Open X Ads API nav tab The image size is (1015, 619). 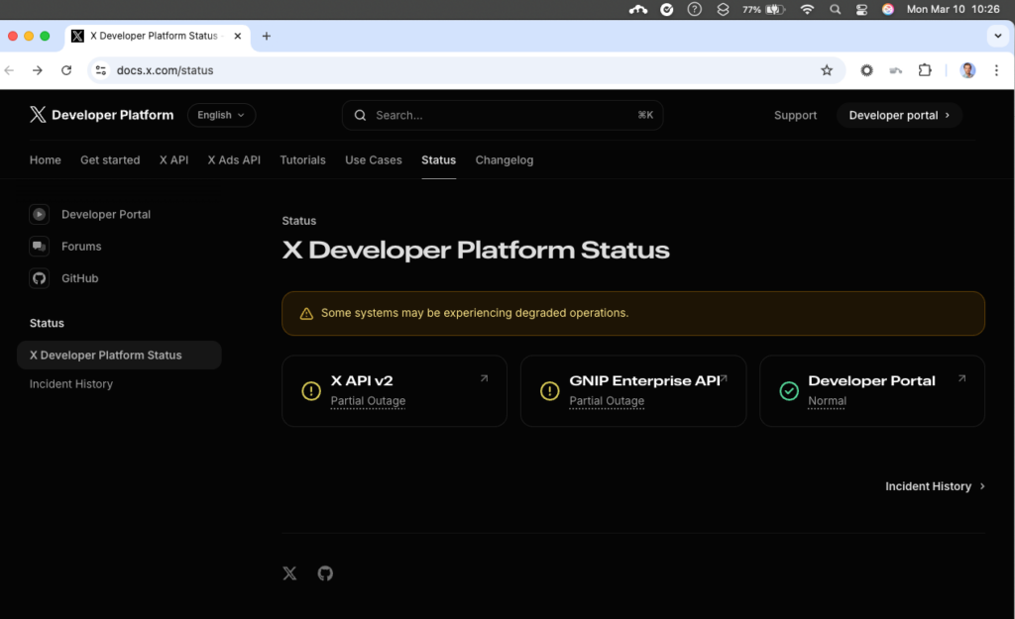click(x=234, y=159)
